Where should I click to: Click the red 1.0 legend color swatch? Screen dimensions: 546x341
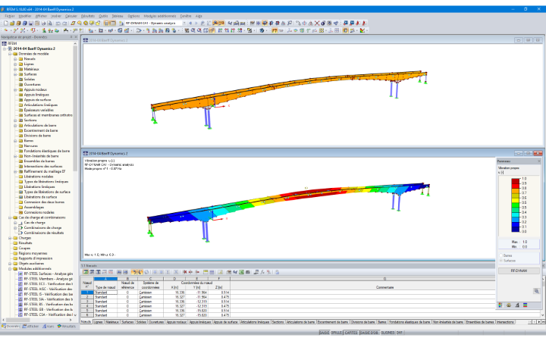516,180
